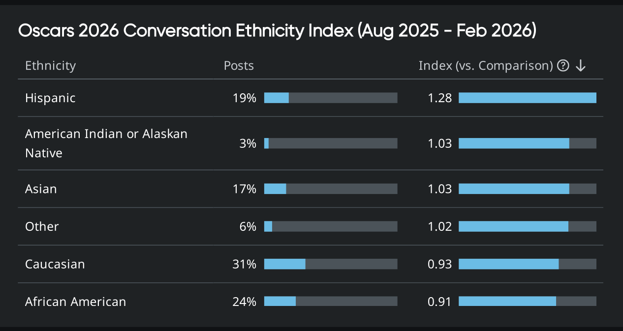Click Caucasian 0.93 index bar
Viewport: 623px width, 331px height.
[x=527, y=264]
